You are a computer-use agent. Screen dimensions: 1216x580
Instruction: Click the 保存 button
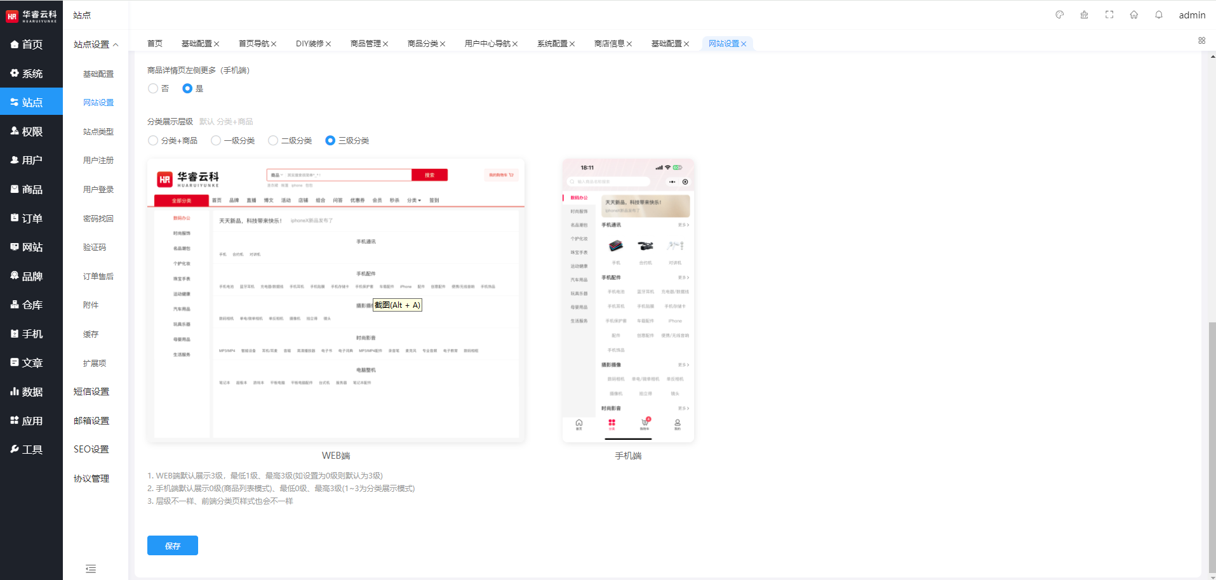pyautogui.click(x=172, y=546)
